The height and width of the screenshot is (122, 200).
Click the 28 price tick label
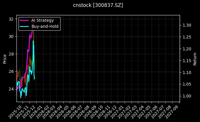point(11,54)
